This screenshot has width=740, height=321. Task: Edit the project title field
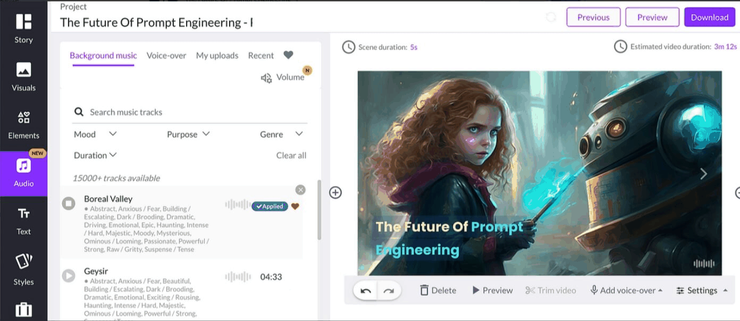click(x=156, y=22)
